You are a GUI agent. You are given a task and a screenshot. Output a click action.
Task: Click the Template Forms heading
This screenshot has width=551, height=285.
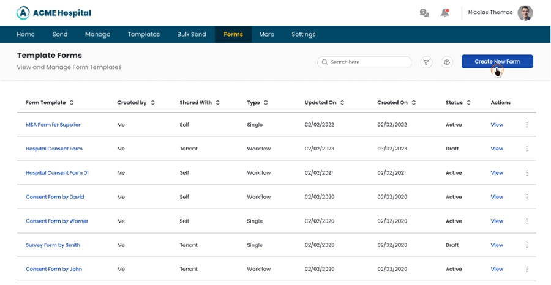click(49, 56)
